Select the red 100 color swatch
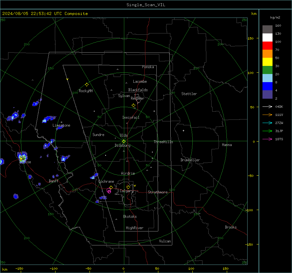 click(267, 46)
